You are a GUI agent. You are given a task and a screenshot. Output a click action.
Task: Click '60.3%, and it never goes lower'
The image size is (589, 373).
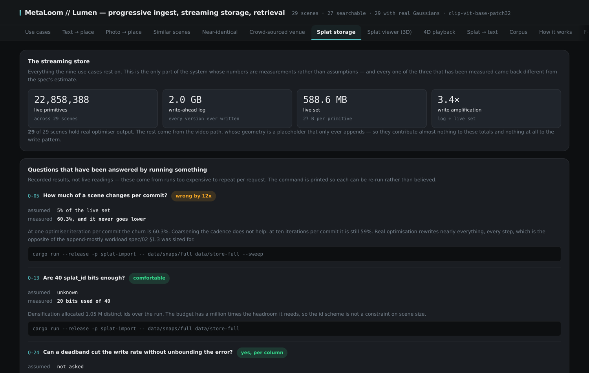point(101,219)
